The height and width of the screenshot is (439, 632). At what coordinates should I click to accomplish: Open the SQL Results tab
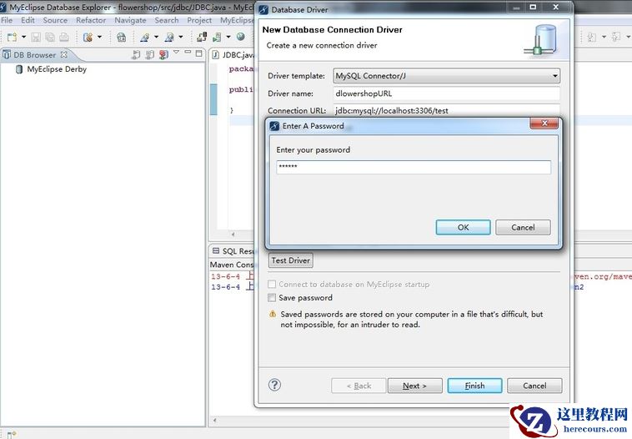coord(233,251)
